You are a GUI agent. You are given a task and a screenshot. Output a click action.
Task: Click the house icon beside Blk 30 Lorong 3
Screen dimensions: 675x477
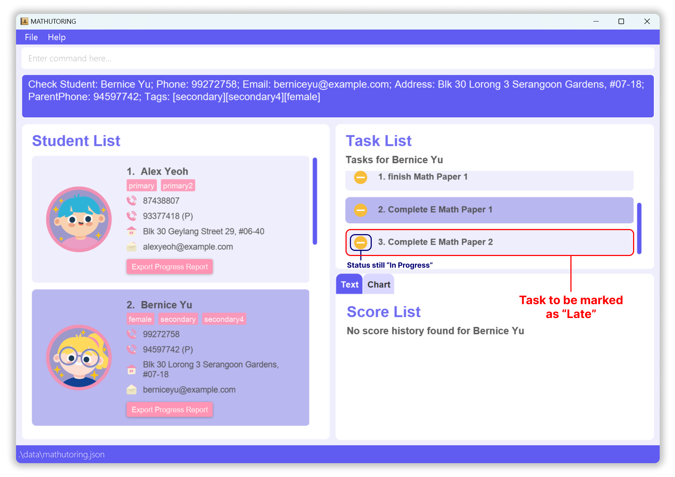tap(132, 369)
